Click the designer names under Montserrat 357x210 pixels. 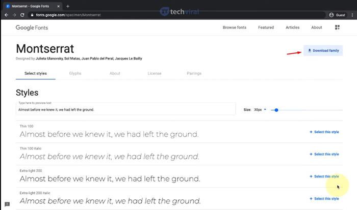(89, 58)
